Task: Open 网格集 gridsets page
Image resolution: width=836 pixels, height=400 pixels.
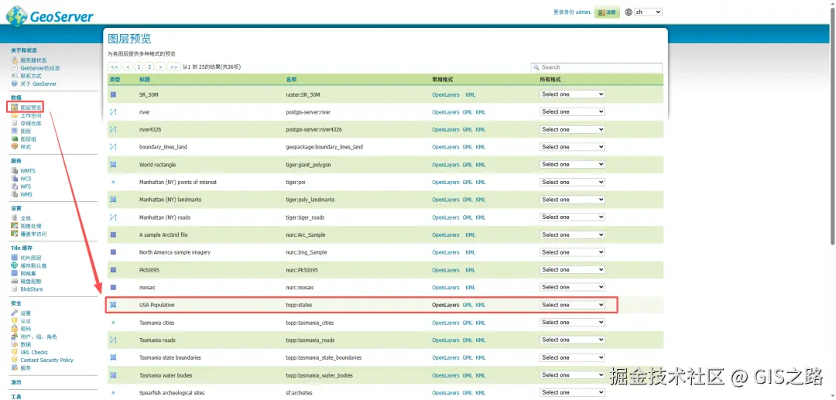Action: [x=28, y=273]
